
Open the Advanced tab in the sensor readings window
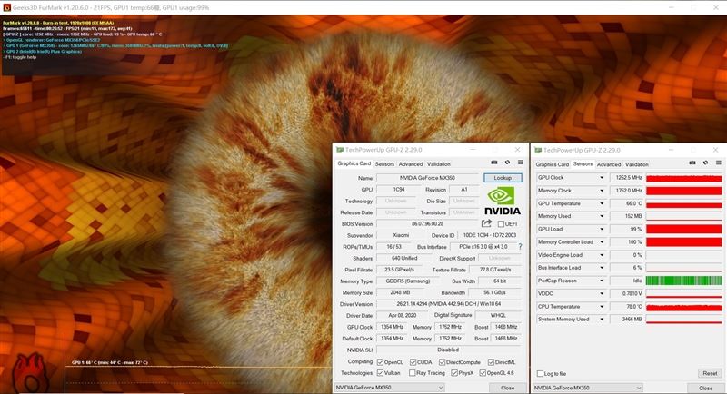610,164
